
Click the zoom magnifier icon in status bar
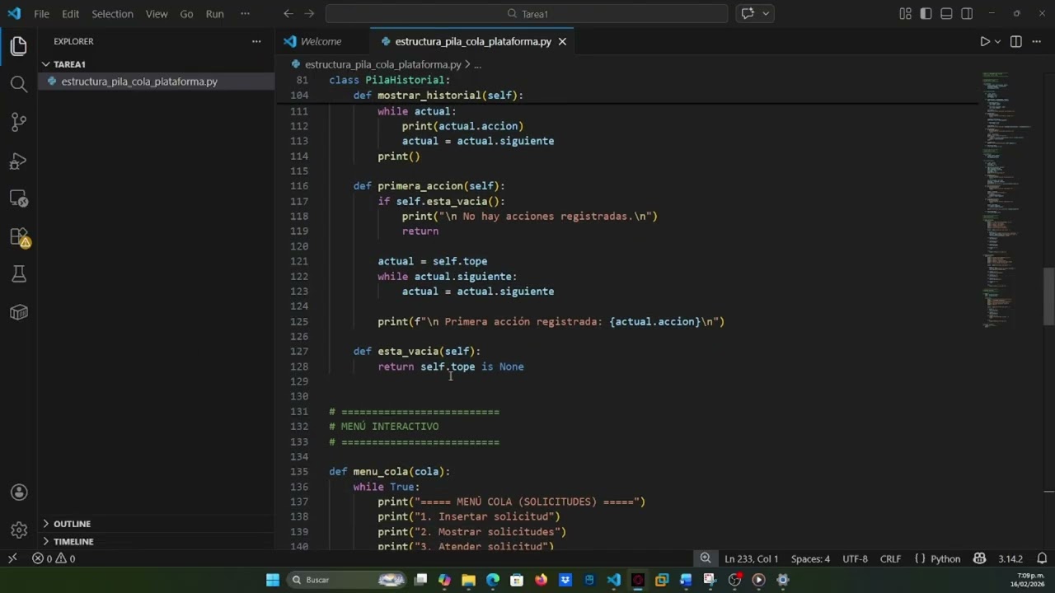point(706,558)
